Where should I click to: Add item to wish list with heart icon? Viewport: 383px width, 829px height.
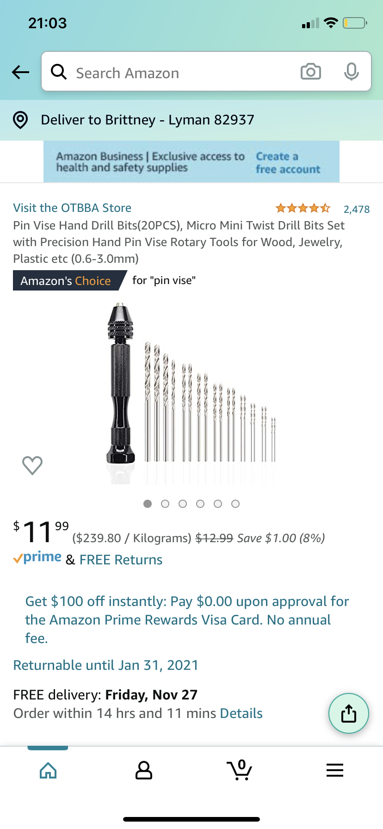32,465
